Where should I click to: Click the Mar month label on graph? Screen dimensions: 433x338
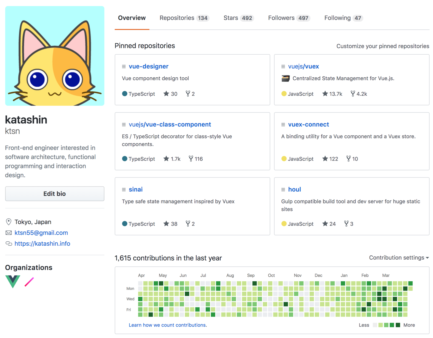tap(386, 275)
